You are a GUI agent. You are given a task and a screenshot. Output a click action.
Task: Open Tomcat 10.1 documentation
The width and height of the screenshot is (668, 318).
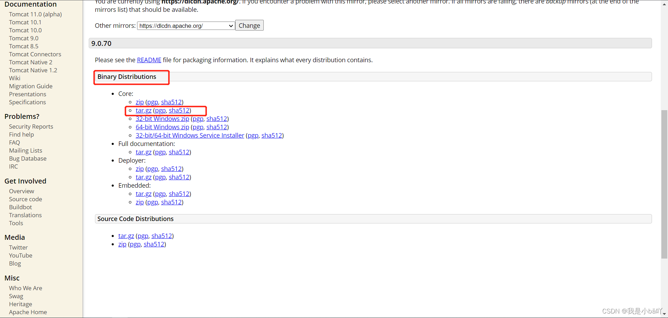click(25, 22)
